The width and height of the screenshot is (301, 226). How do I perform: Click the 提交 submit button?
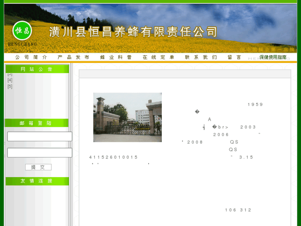tap(39, 167)
